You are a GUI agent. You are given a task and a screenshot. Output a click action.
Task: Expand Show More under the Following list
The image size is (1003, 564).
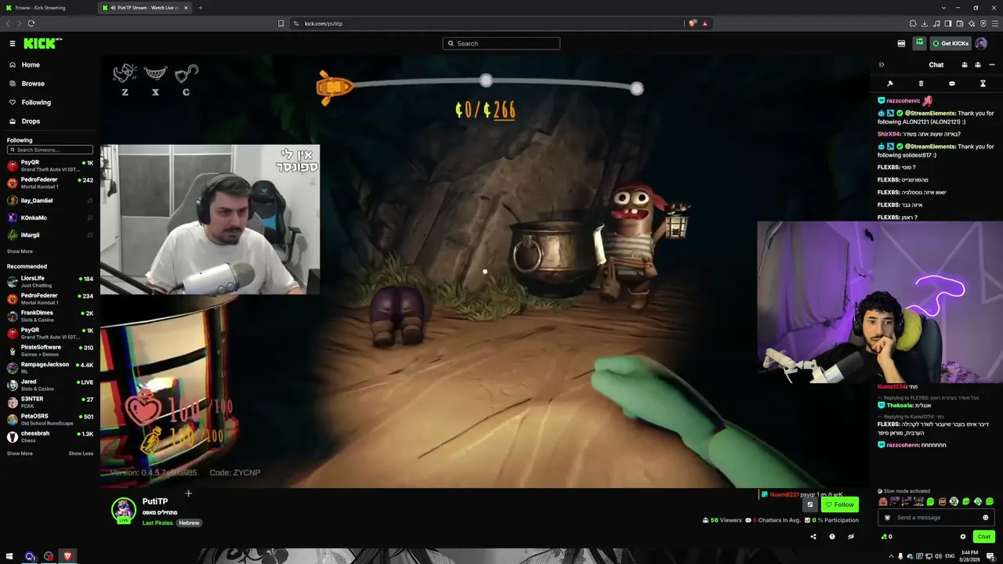20,251
